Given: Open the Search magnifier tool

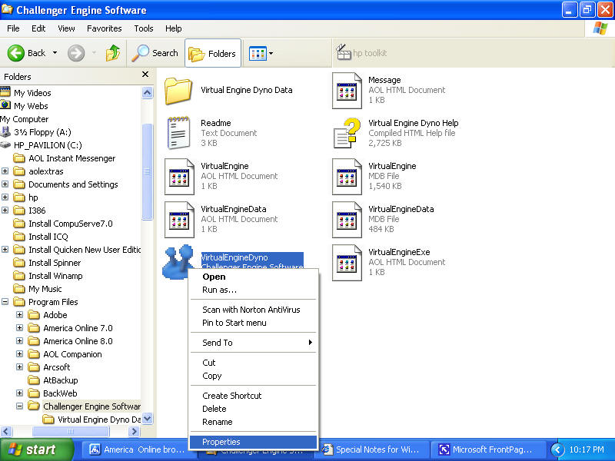Looking at the screenshot, I should coord(155,53).
